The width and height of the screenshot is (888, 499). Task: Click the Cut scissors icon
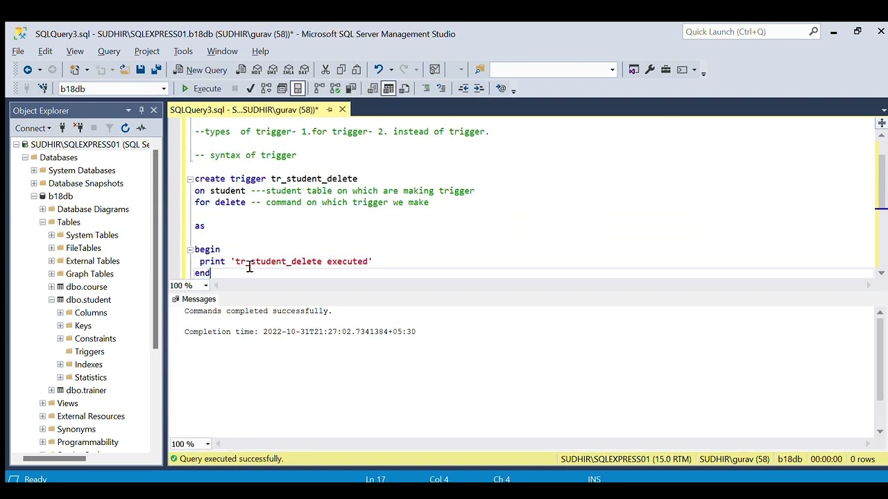coord(325,69)
